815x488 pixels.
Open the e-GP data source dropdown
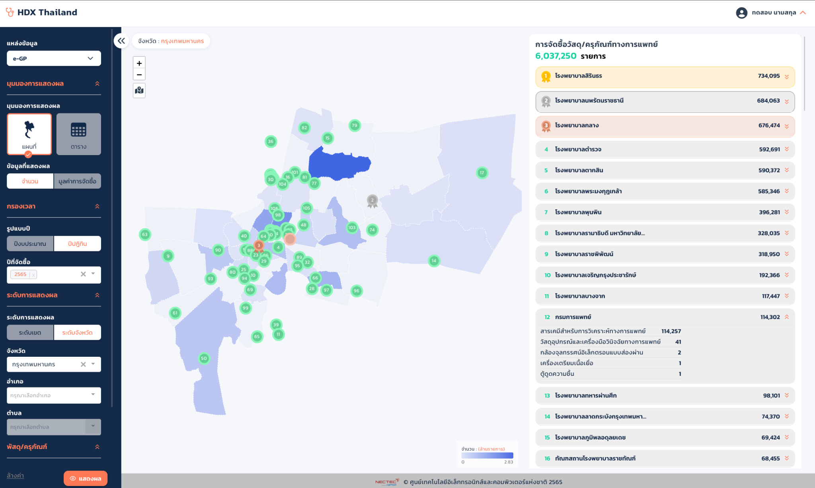point(54,58)
